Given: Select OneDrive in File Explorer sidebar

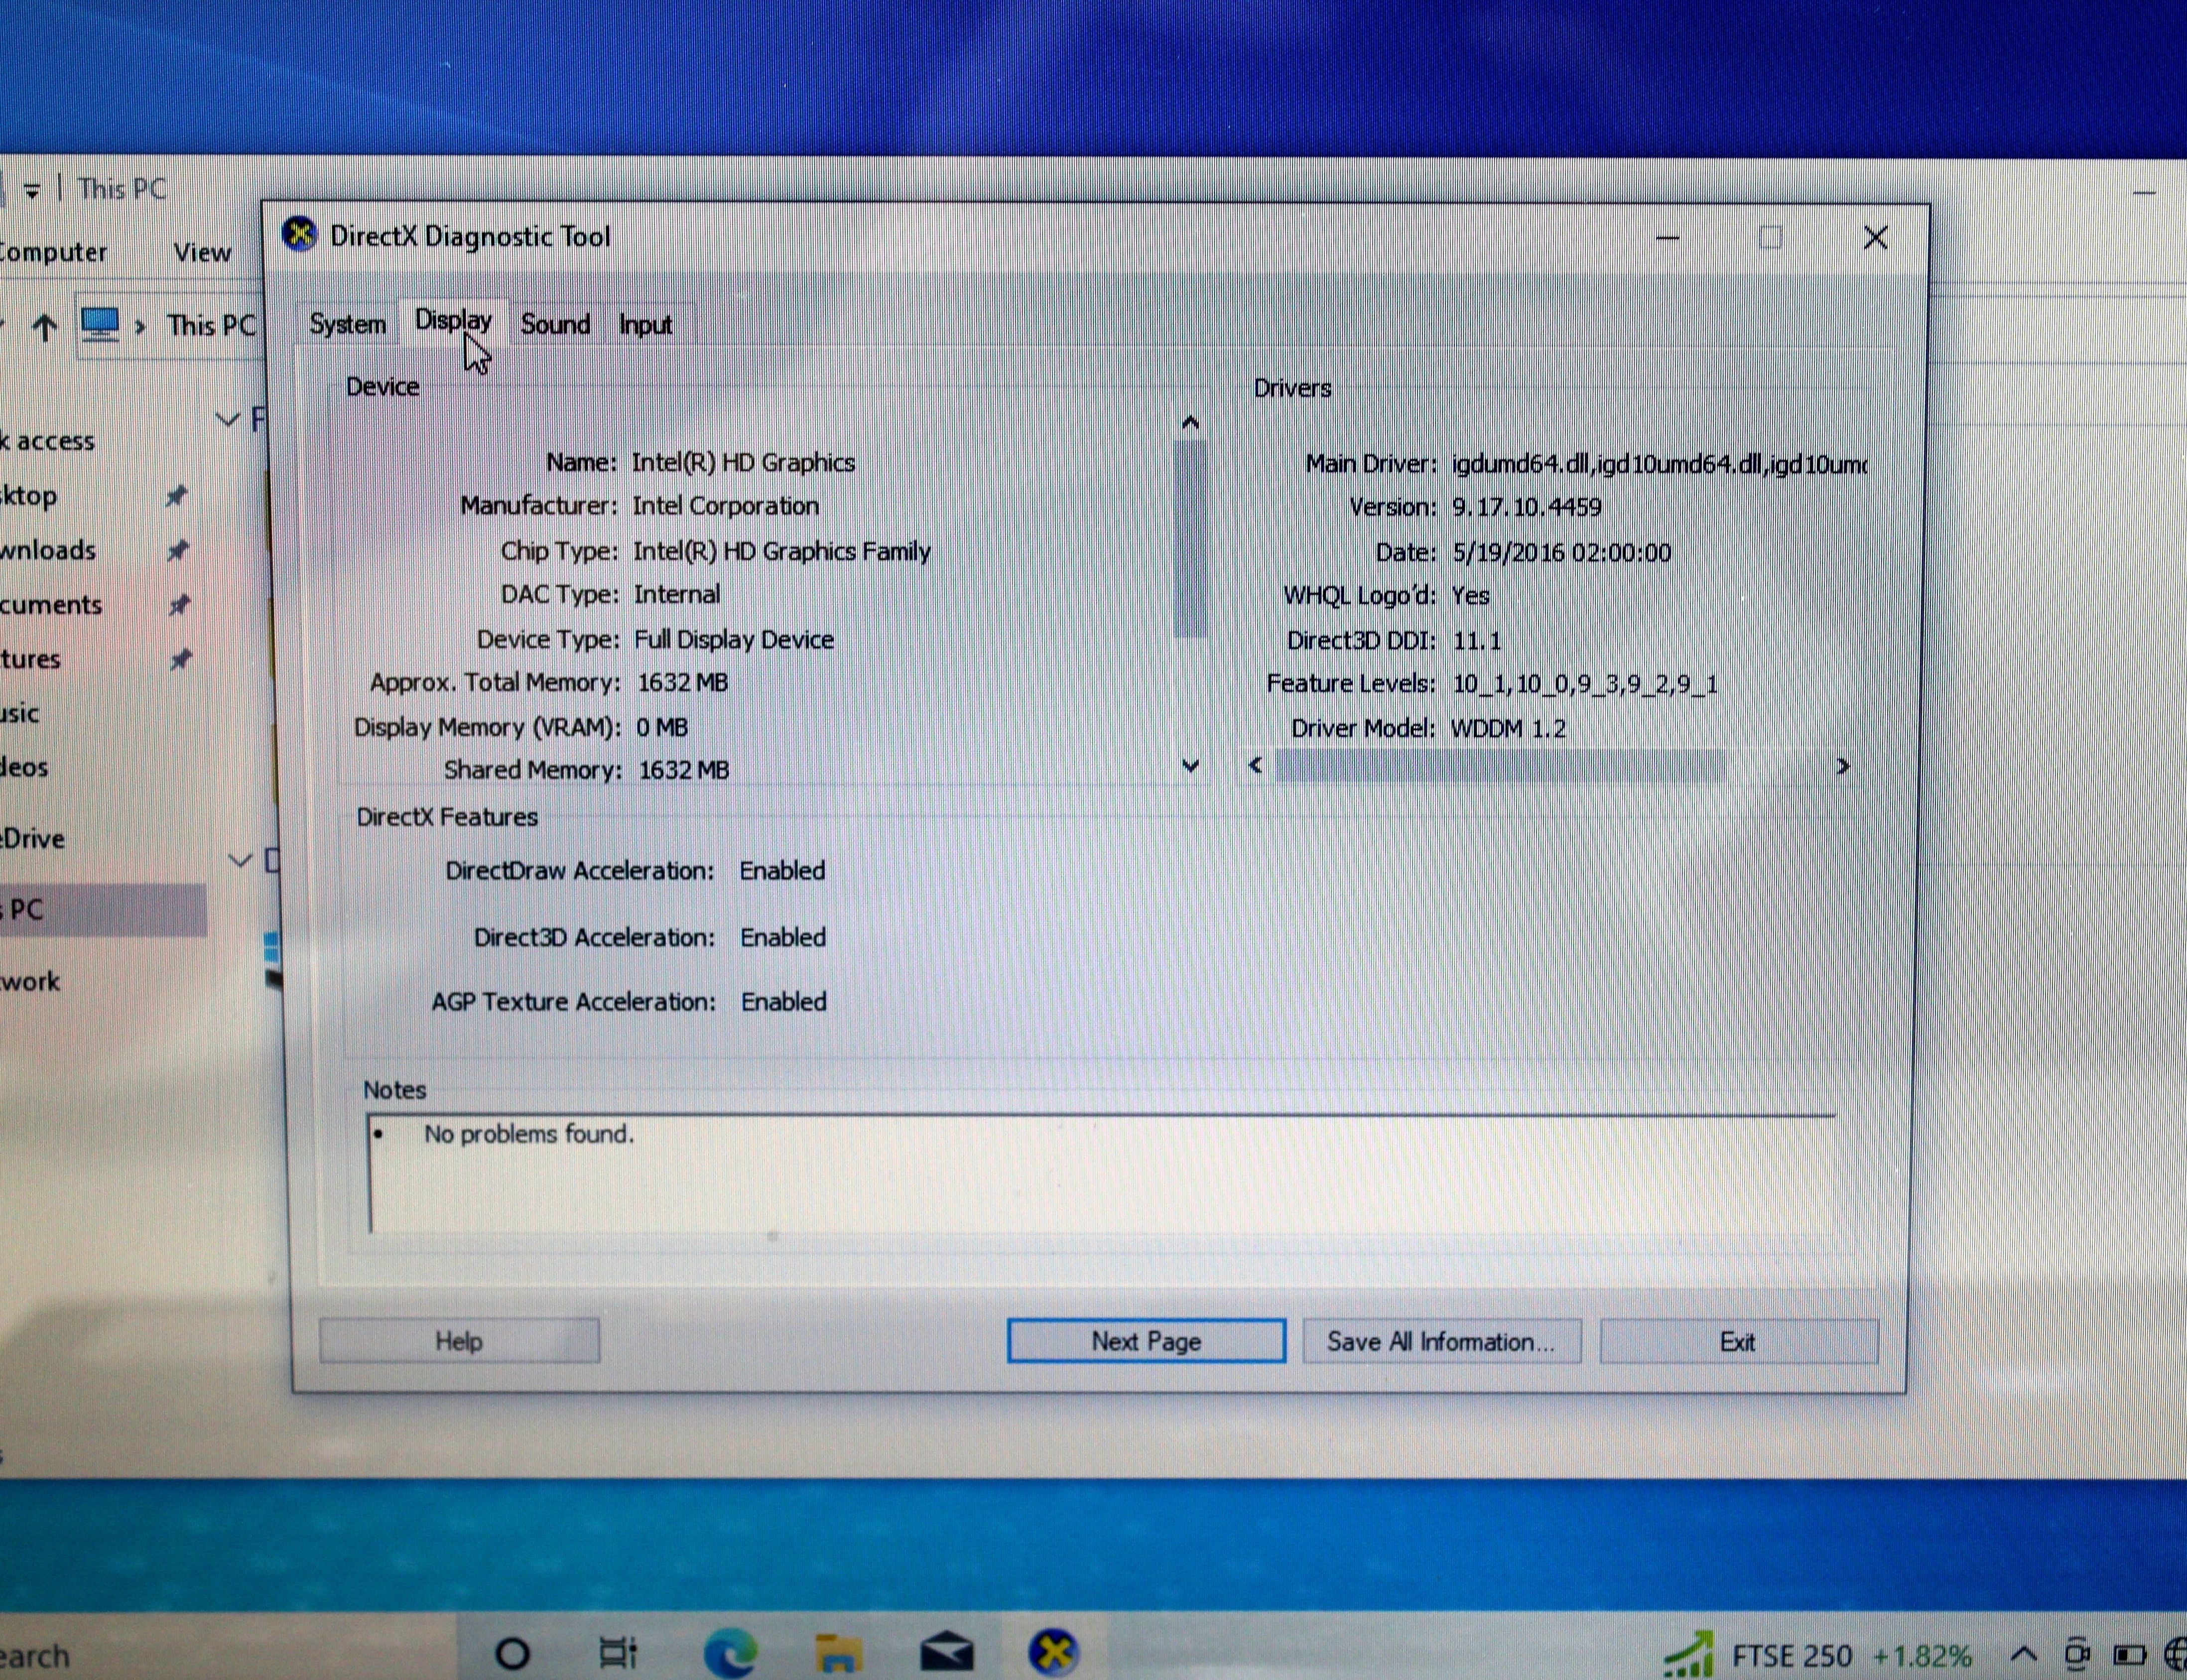Looking at the screenshot, I should point(33,838).
